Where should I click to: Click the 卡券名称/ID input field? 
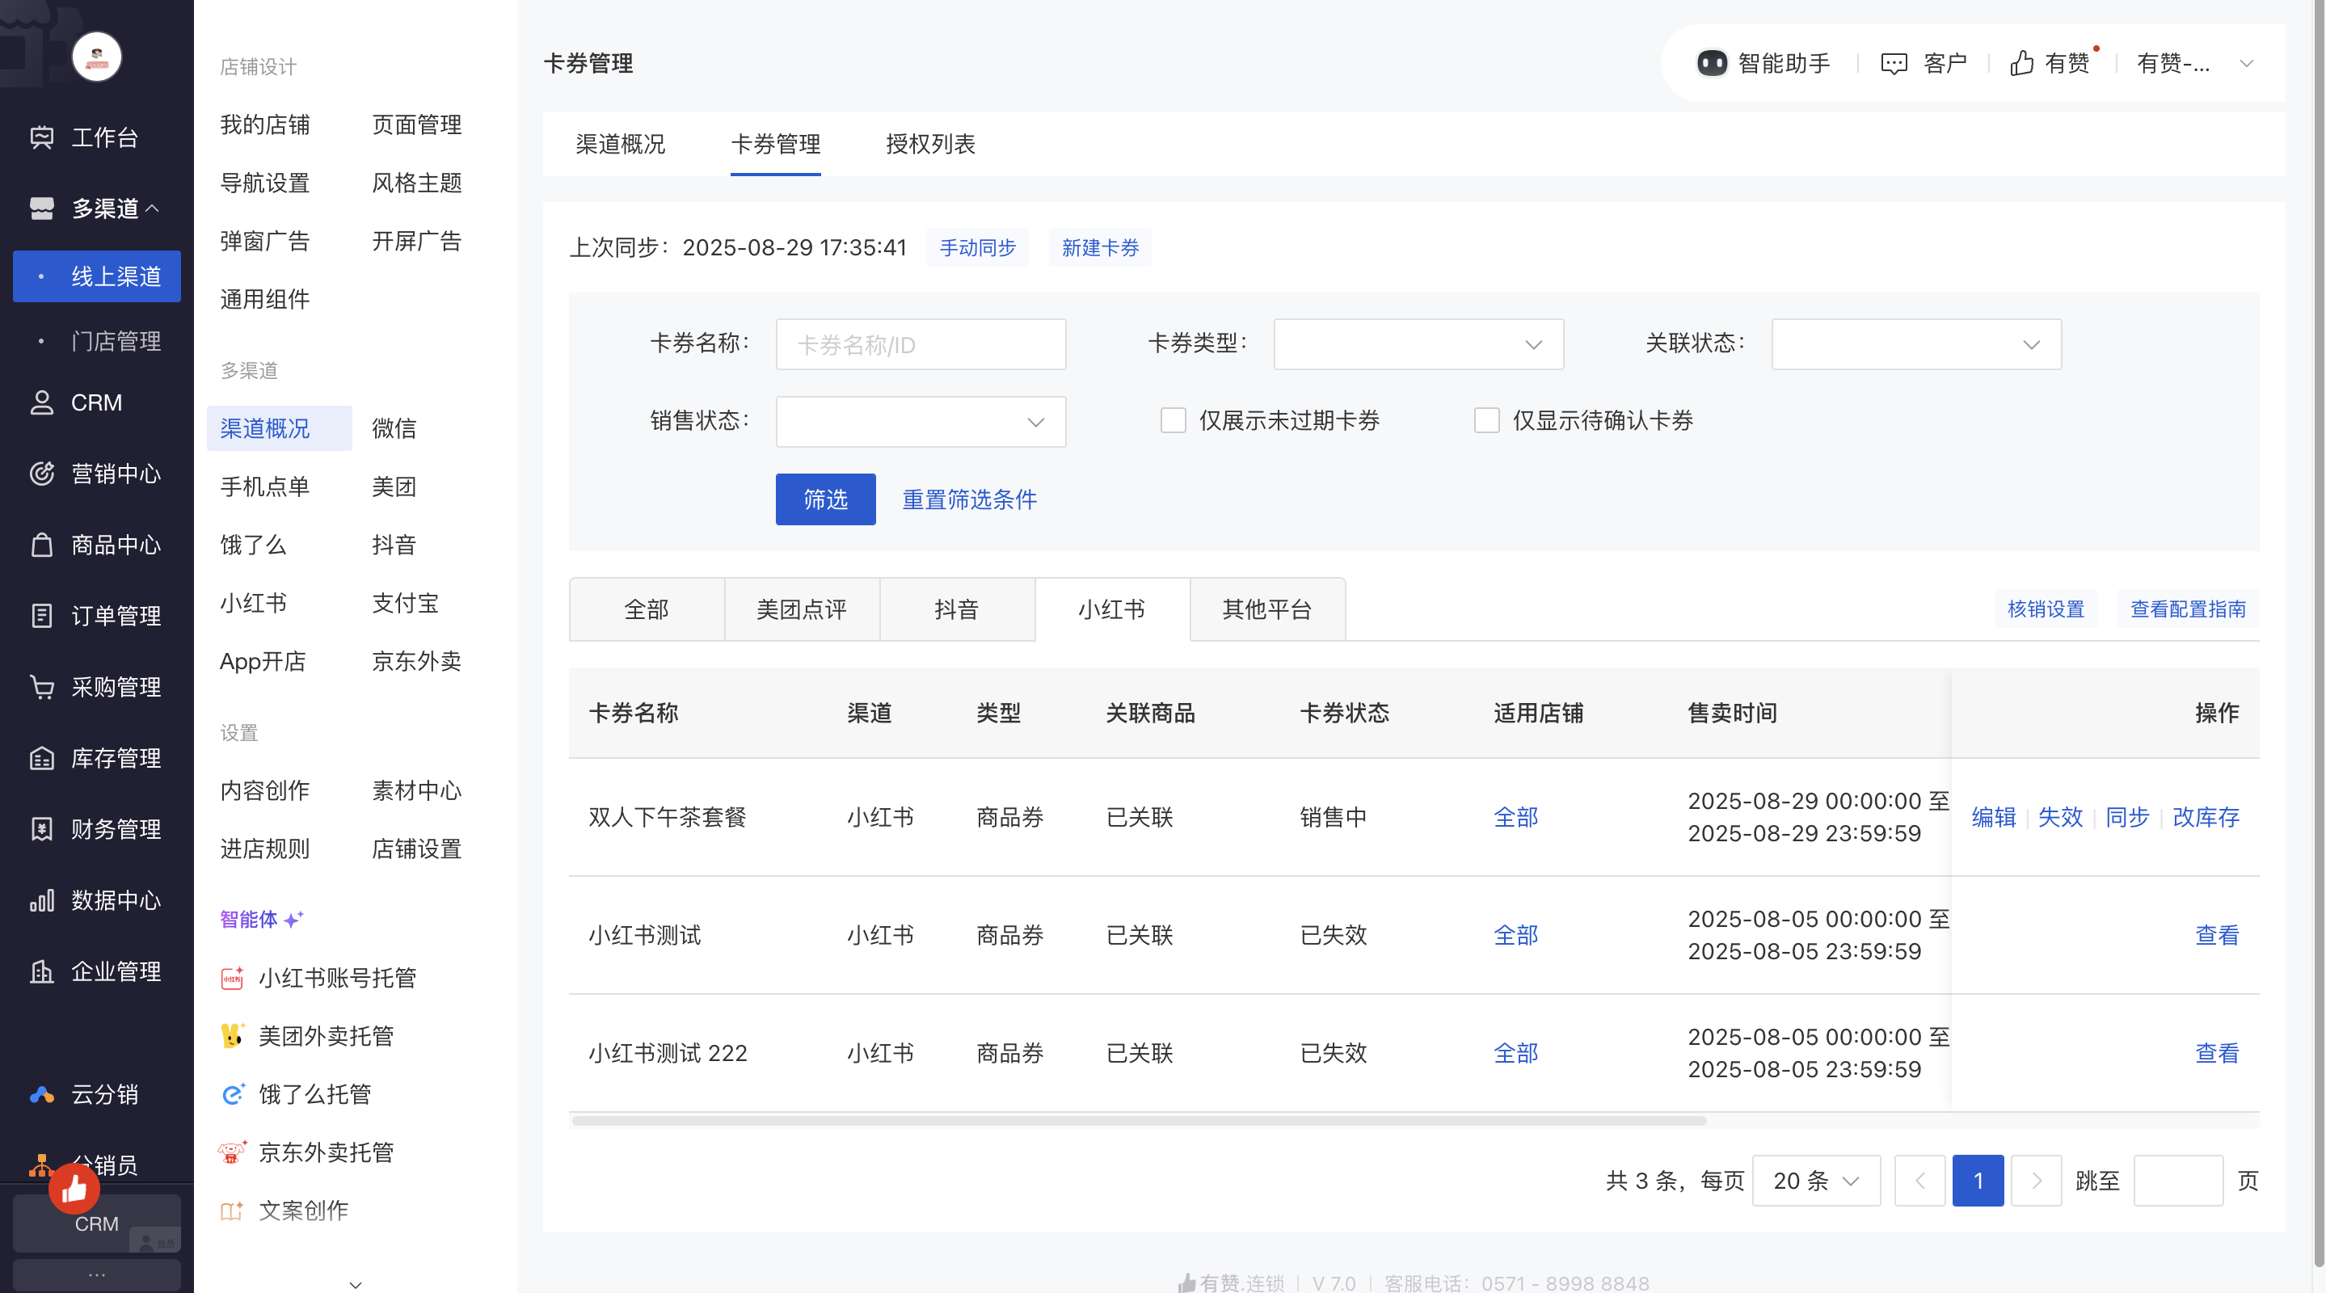point(920,344)
